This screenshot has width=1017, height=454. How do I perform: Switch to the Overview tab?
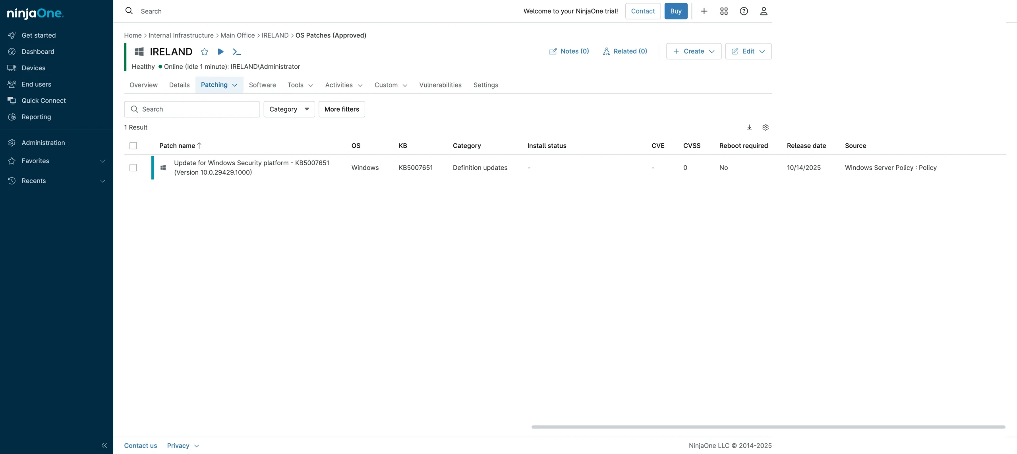pos(143,85)
